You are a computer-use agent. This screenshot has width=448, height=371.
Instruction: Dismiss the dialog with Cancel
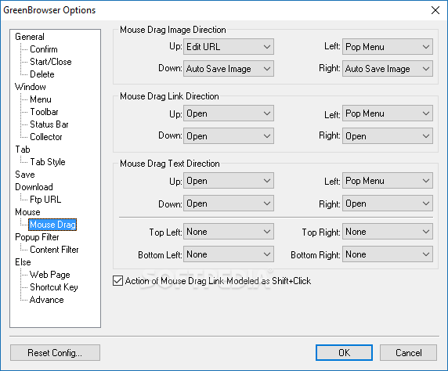tap(408, 353)
